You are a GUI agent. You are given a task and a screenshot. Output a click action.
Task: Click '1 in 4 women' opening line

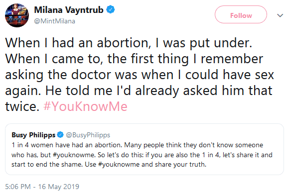(31, 145)
